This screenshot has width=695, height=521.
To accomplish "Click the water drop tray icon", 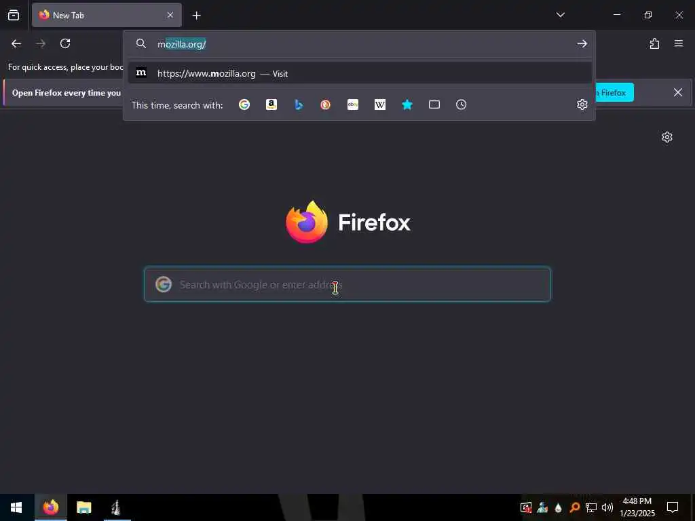I will coord(558,507).
